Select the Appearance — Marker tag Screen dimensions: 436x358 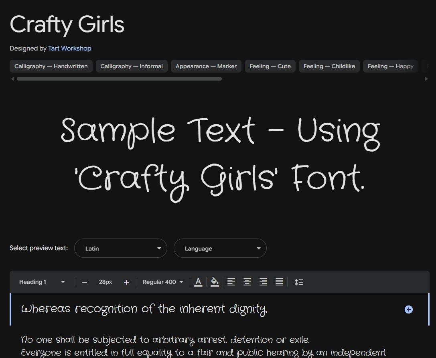[206, 66]
